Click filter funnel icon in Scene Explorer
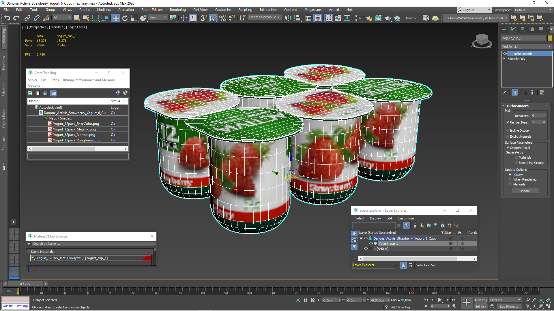The height and width of the screenshot is (311, 554). [406, 225]
